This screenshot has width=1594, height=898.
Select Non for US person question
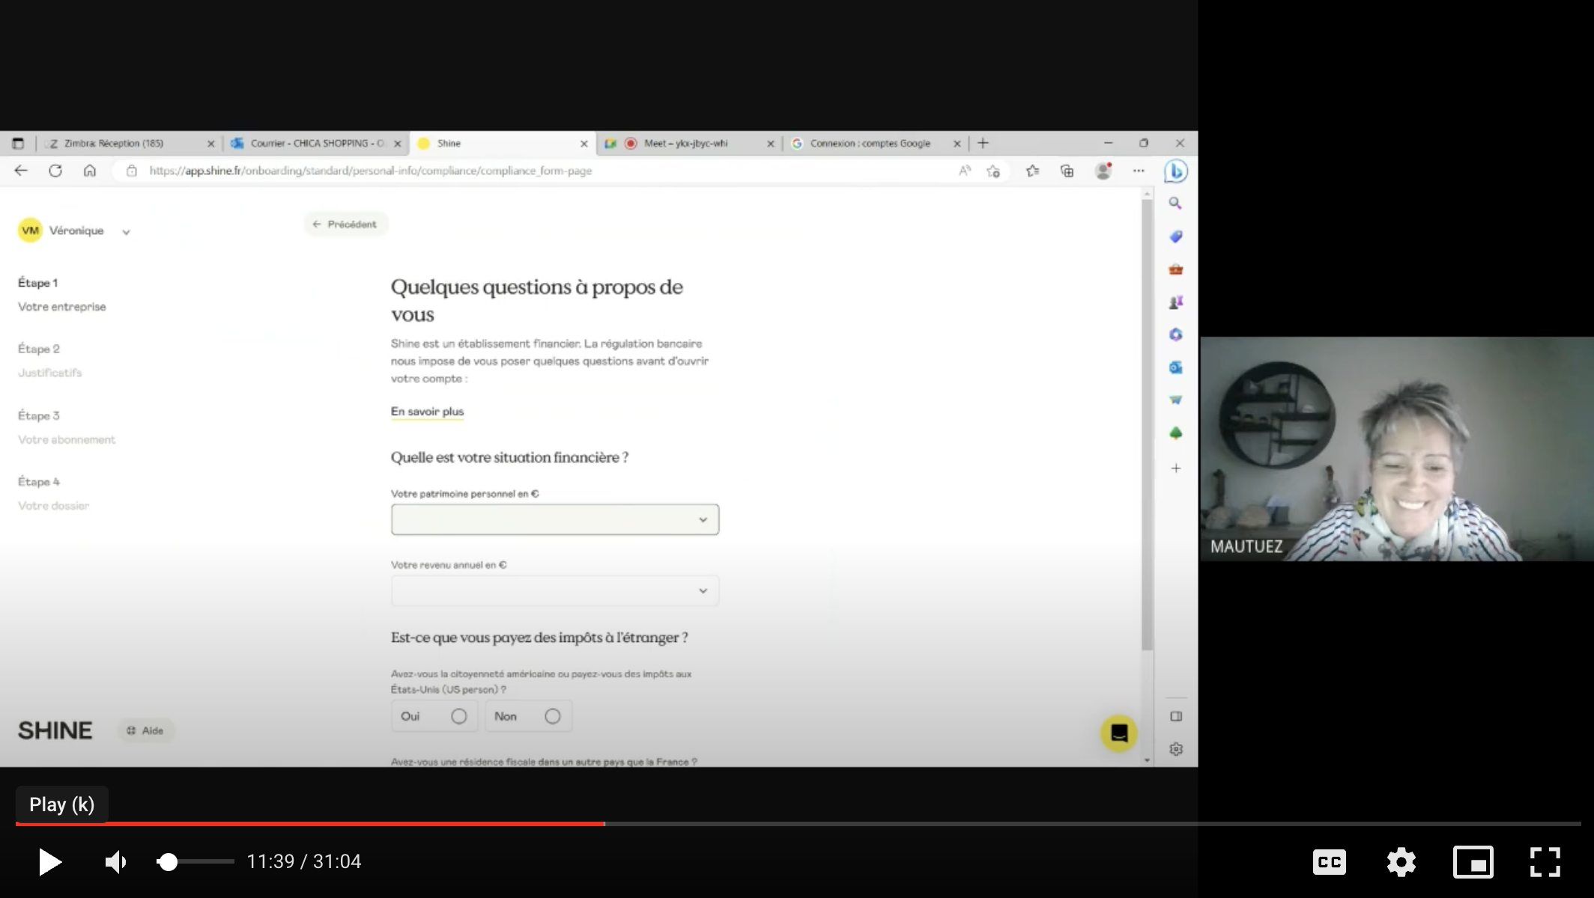pos(528,716)
